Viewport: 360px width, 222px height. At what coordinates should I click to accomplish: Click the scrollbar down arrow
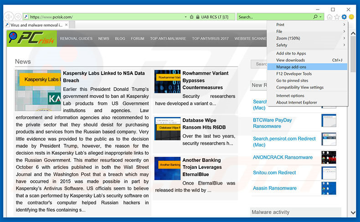353,212
